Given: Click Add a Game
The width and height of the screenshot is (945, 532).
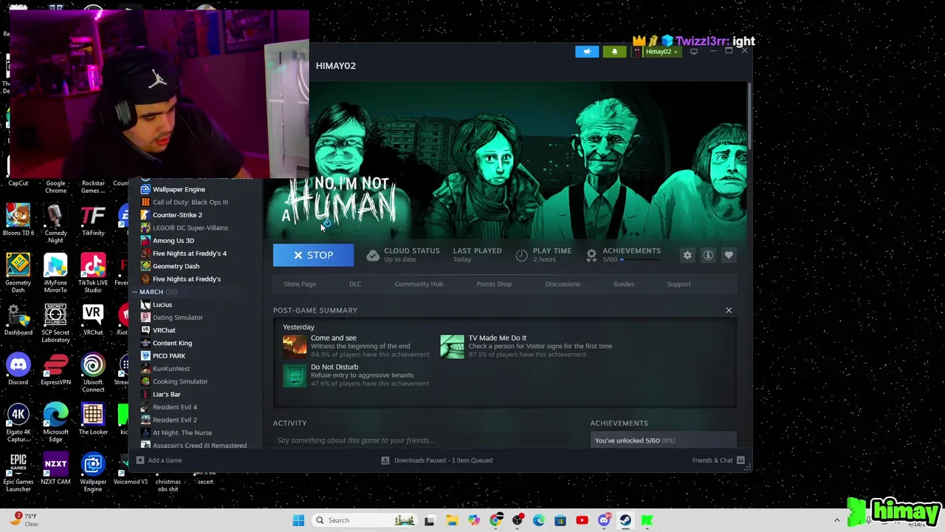Looking at the screenshot, I should coord(159,460).
